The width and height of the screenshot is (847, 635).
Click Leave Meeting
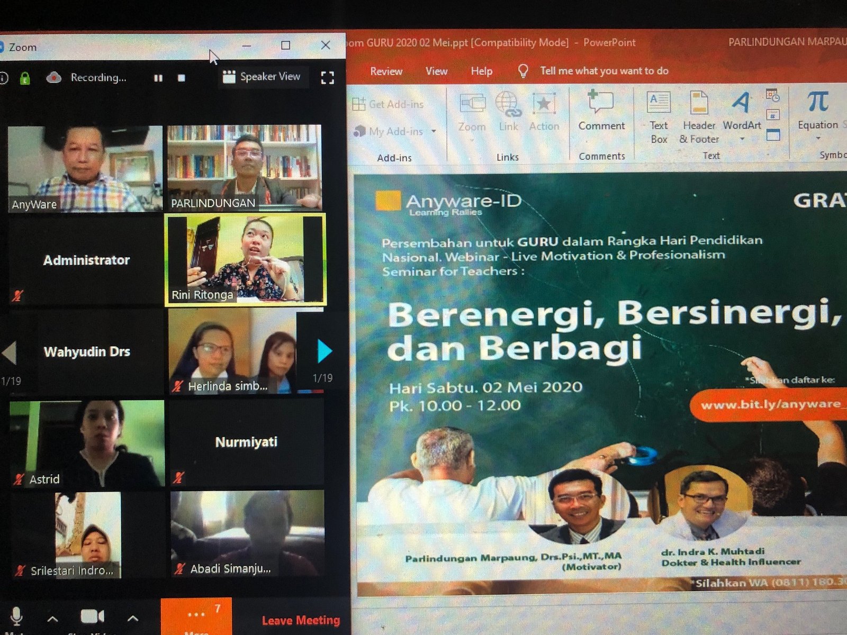click(301, 620)
